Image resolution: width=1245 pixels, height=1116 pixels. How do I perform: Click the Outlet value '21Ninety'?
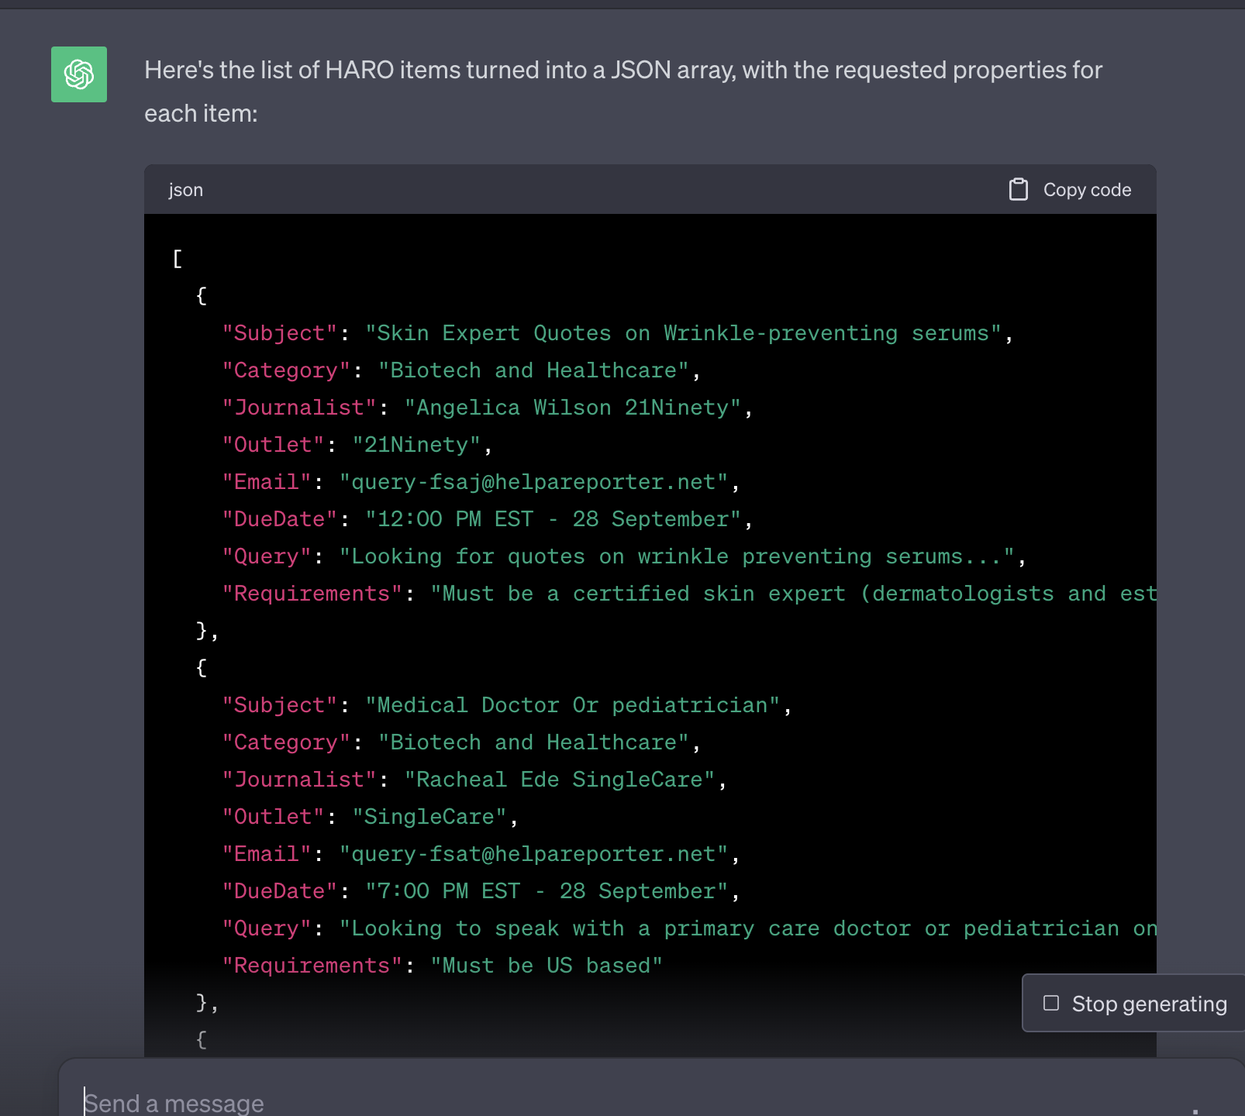(x=416, y=445)
